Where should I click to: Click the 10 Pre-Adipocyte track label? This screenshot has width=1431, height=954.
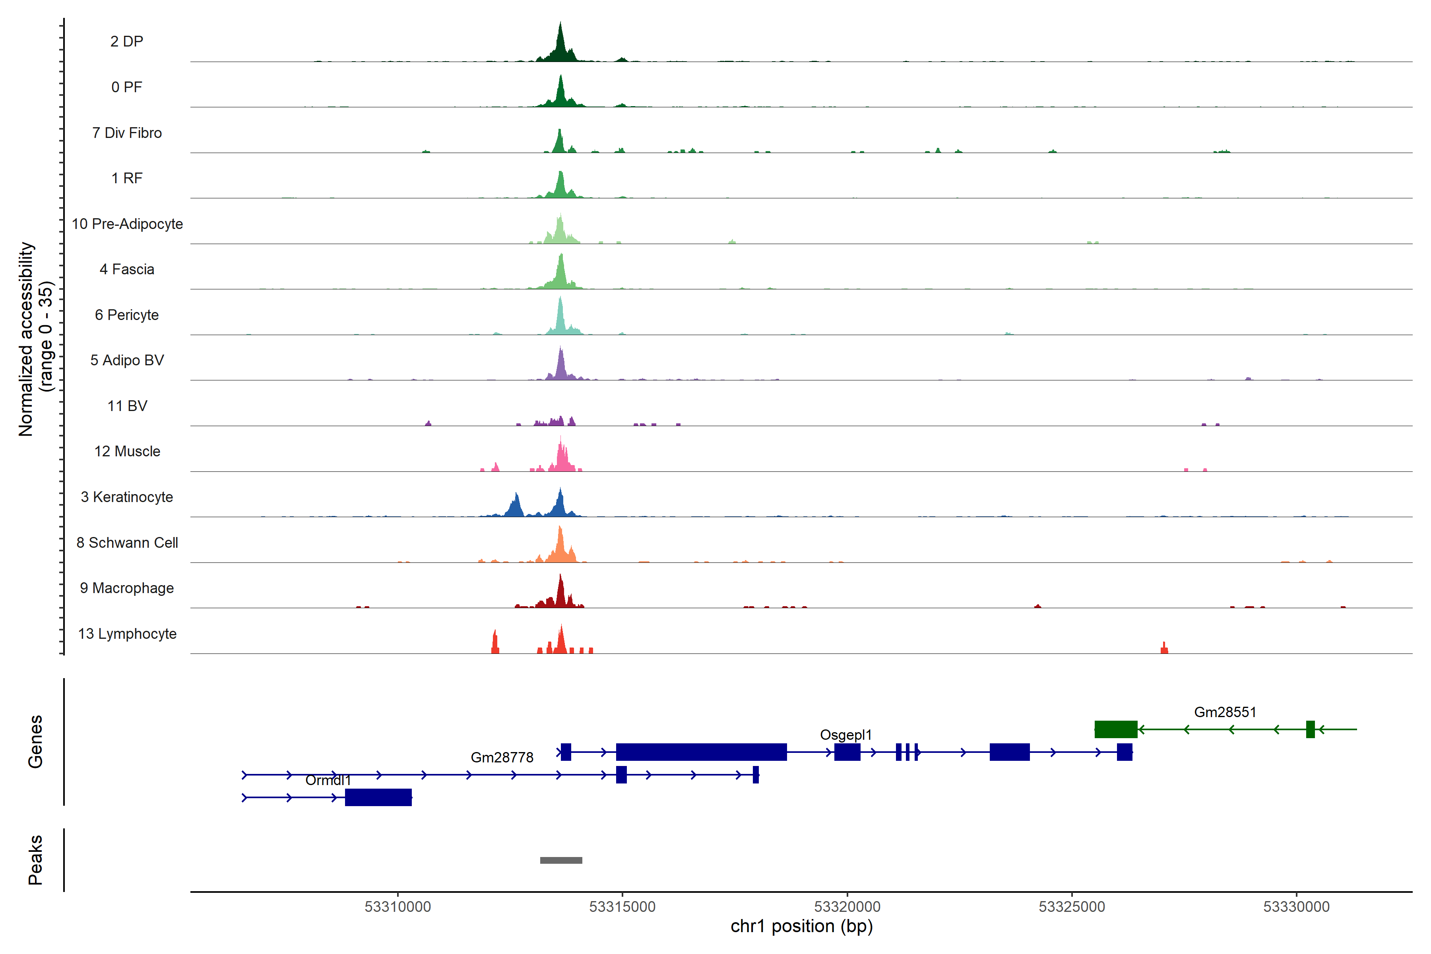point(127,224)
